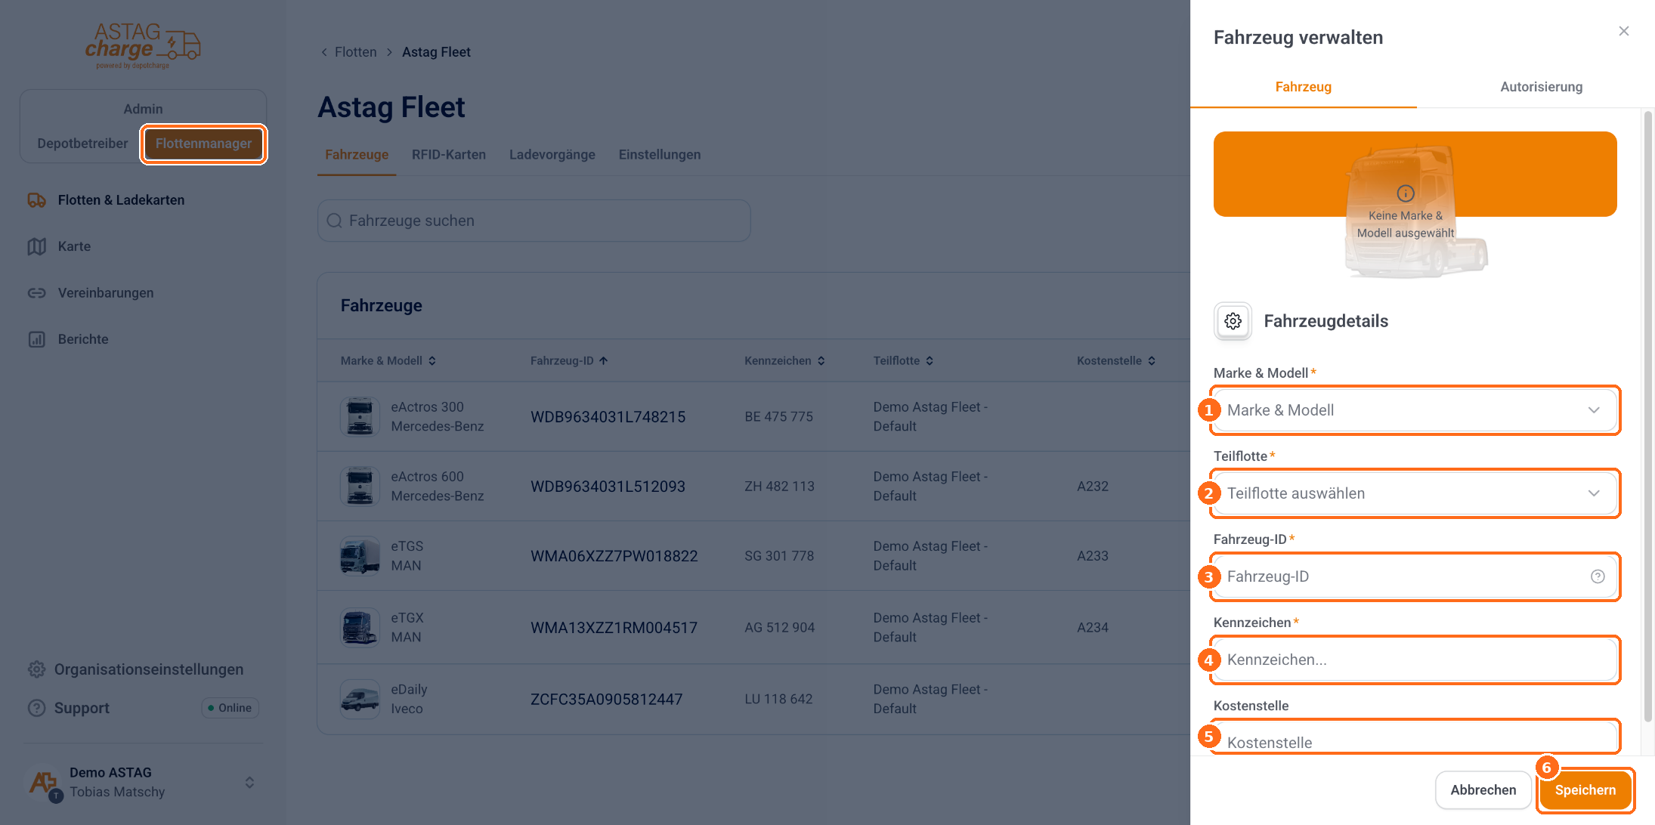This screenshot has height=825, width=1655.
Task: Sort table by Kostenstelle column
Action: tap(1116, 361)
